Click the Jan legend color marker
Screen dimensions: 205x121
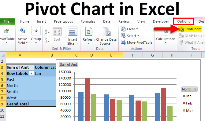pyautogui.click(x=184, y=96)
